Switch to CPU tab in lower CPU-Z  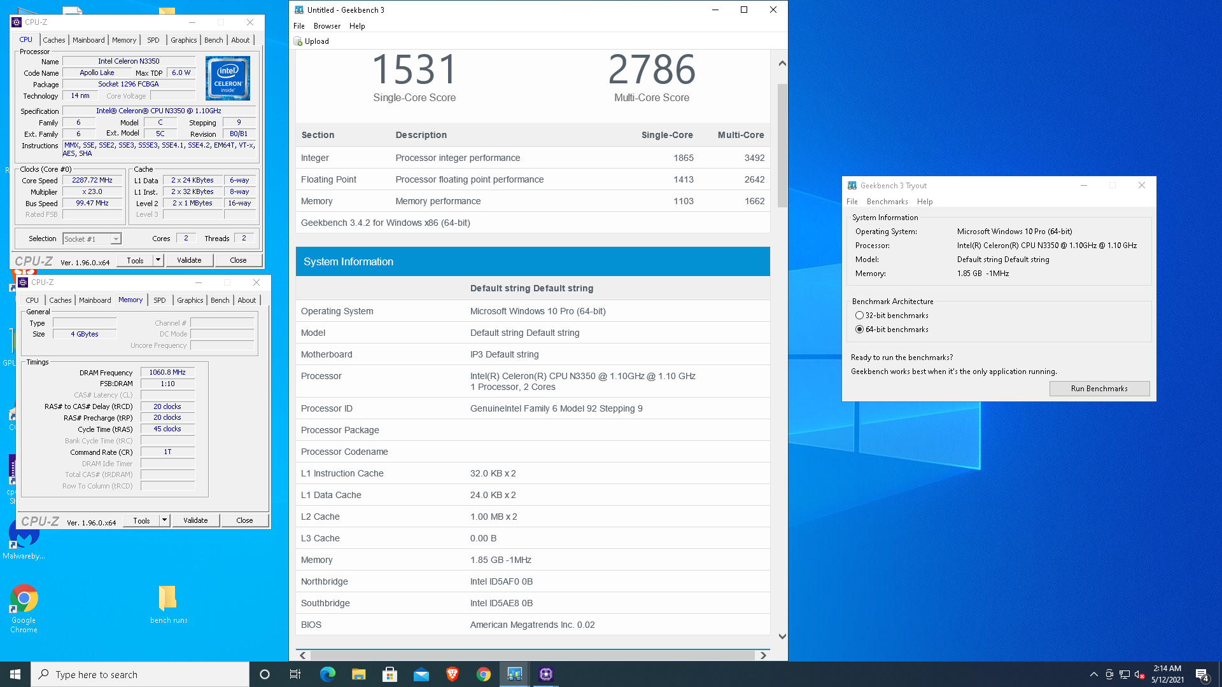tap(32, 300)
